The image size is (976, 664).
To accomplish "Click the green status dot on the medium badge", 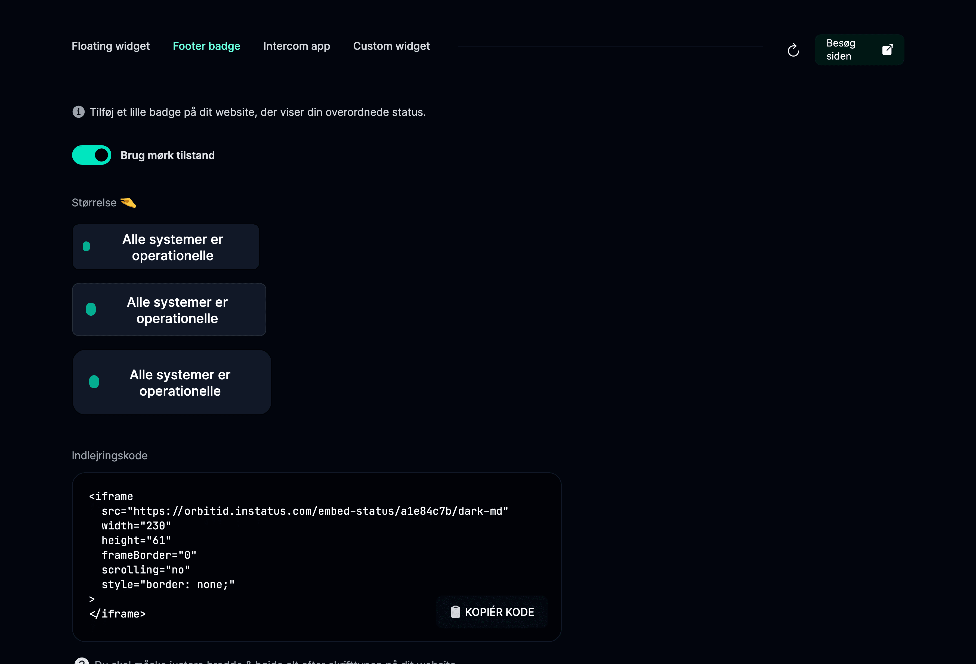I will (91, 309).
